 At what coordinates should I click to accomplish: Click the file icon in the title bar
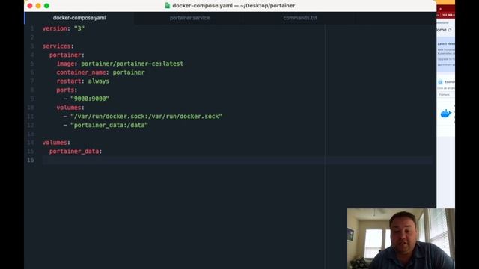(x=168, y=5)
